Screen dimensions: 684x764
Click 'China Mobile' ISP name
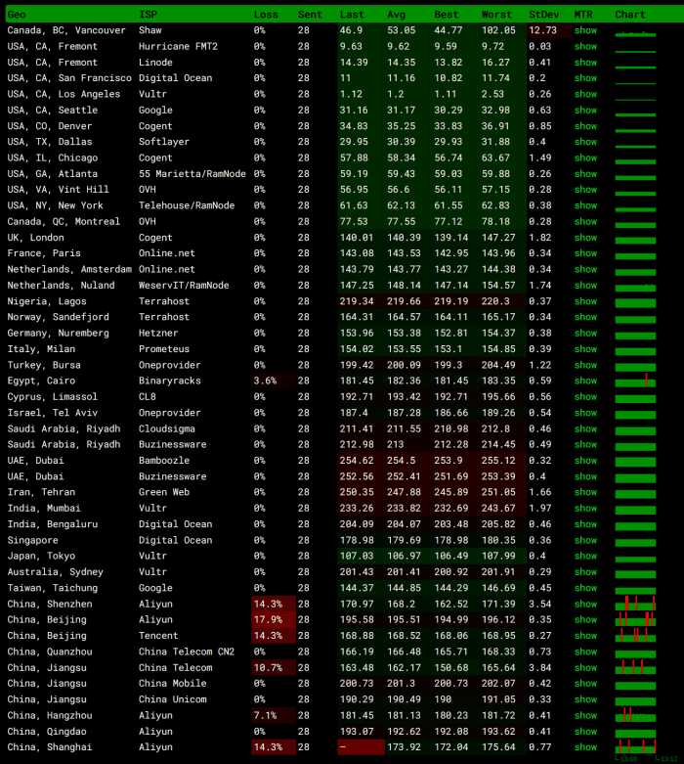(x=172, y=684)
